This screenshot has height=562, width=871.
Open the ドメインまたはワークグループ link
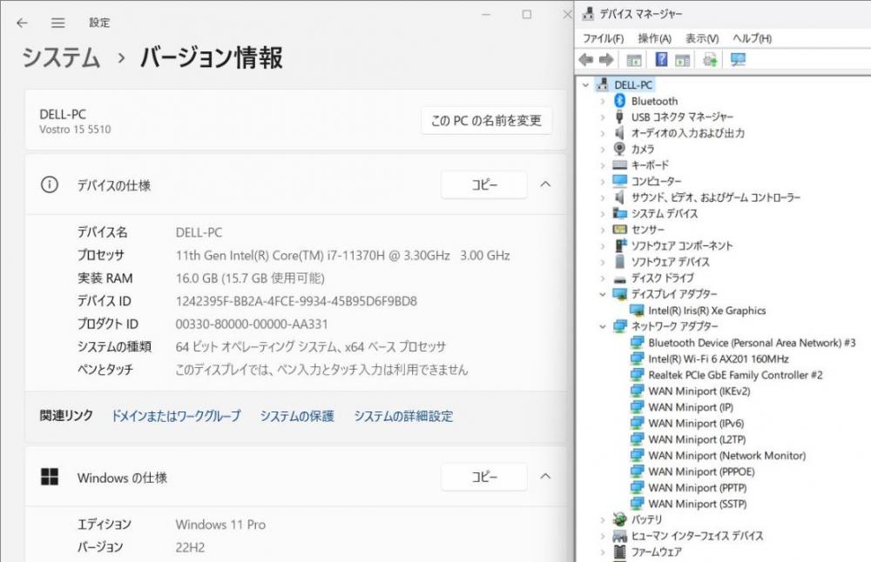click(176, 416)
